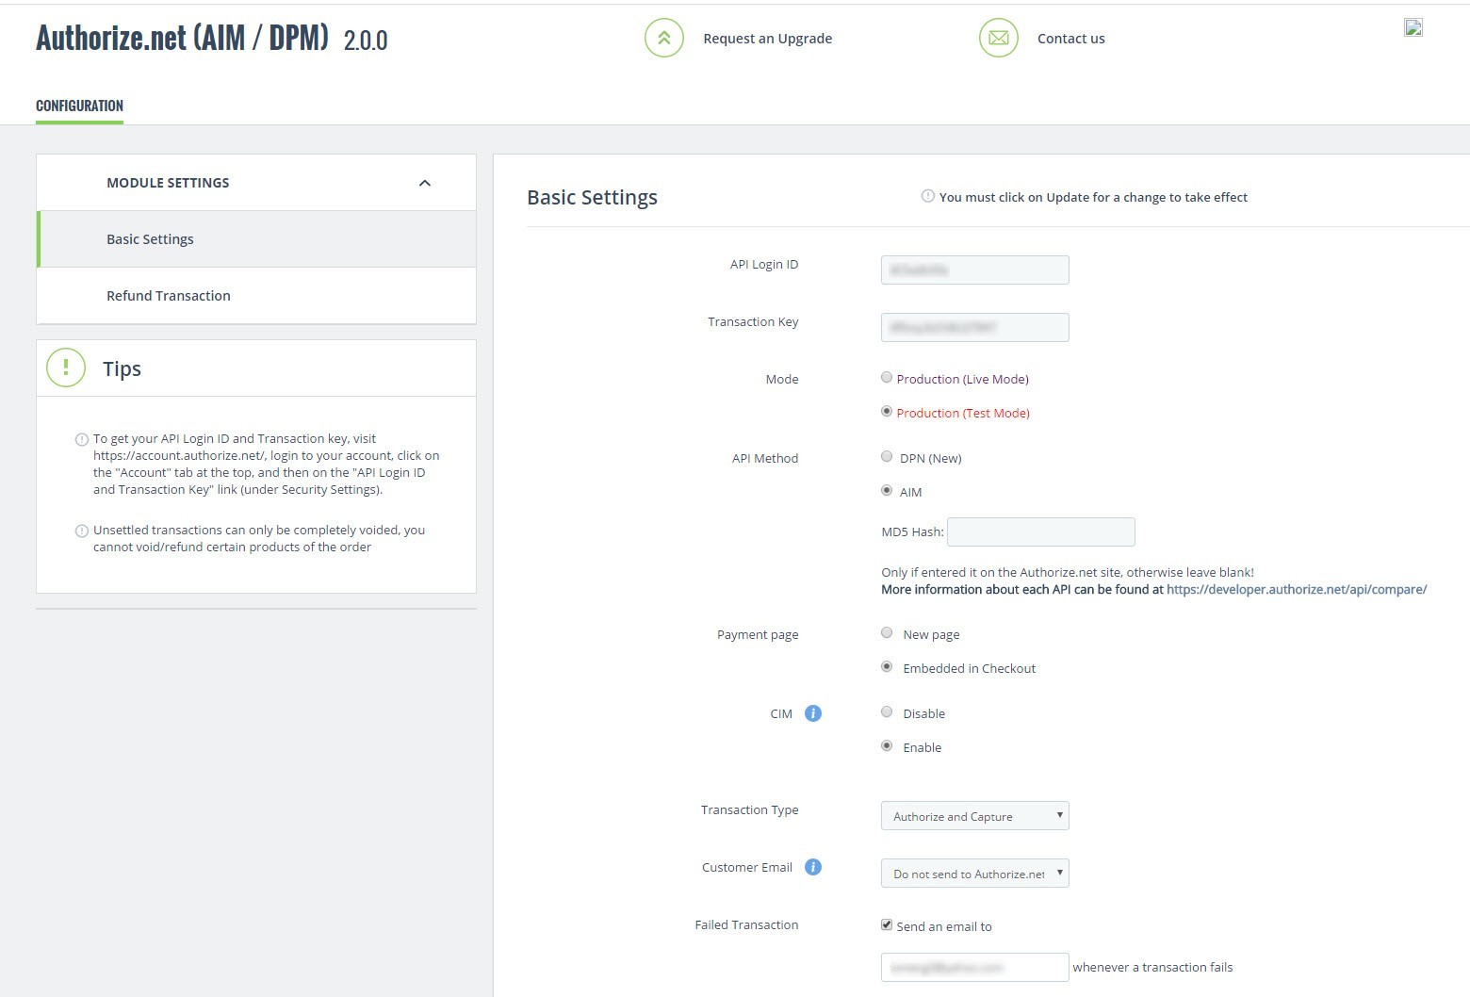Click the 'You must click on Update' notice
Screen dimensions: 1470x997
coord(1093,197)
